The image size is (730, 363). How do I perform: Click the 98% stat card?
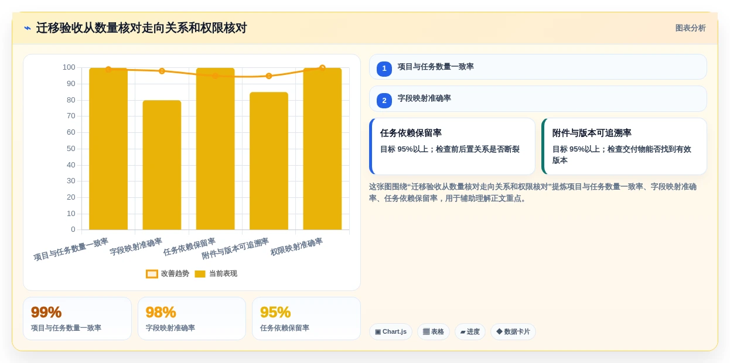pyautogui.click(x=192, y=319)
